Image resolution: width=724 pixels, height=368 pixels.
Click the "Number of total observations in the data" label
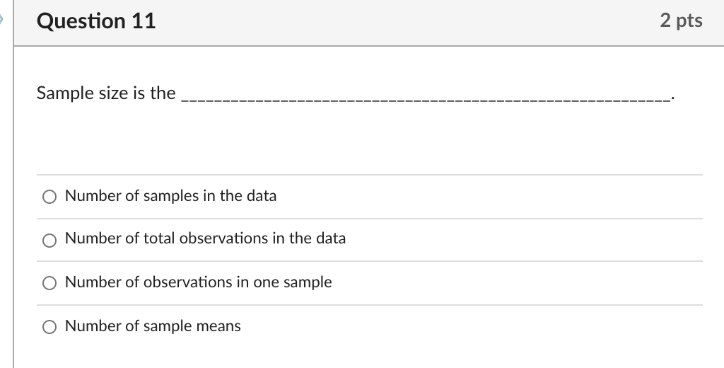pos(205,238)
